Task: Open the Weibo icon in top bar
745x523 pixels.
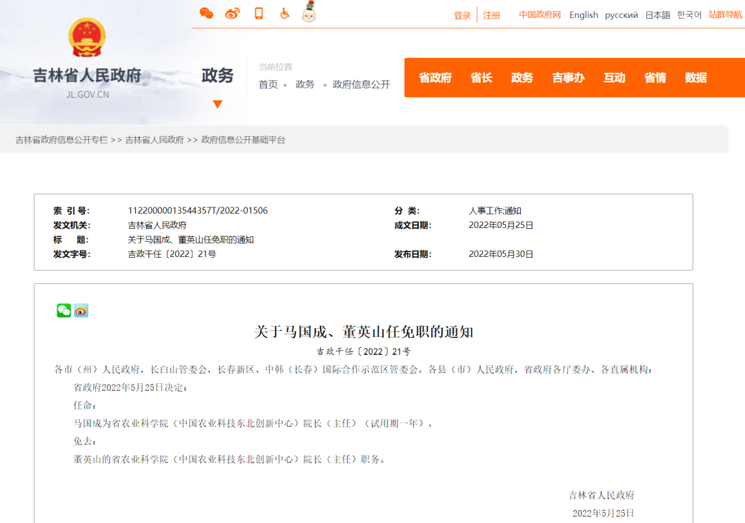Action: coord(232,13)
